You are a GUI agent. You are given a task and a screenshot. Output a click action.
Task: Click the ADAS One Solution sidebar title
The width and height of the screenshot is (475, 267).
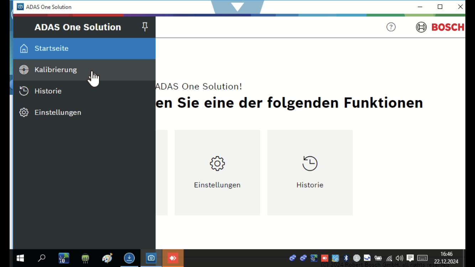pos(78,27)
